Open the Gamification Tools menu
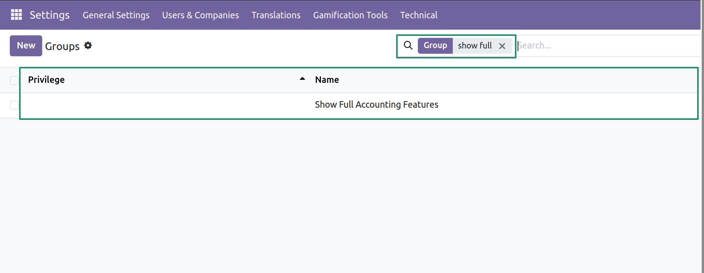Image resolution: width=704 pixels, height=273 pixels. (x=350, y=15)
